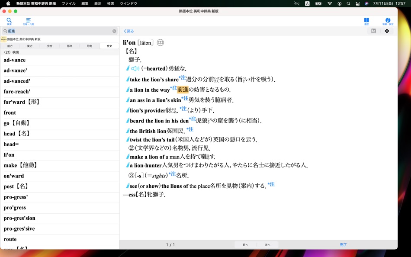Open the 履歴 history book icon

click(x=366, y=21)
